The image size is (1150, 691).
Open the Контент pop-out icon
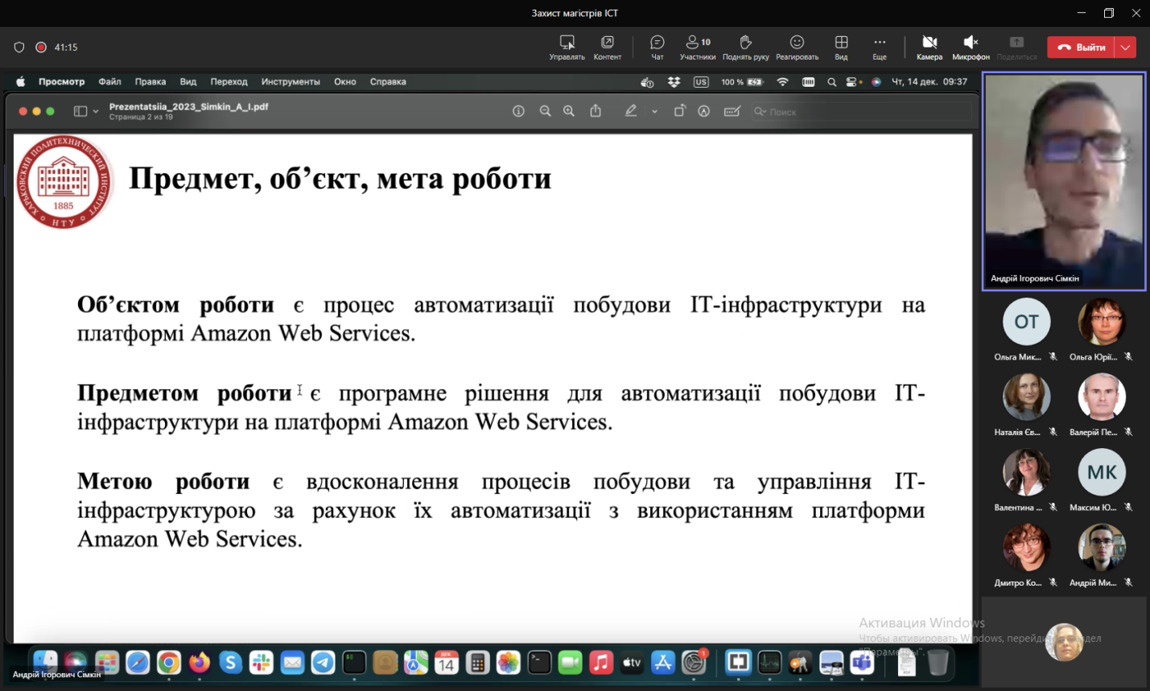click(607, 47)
